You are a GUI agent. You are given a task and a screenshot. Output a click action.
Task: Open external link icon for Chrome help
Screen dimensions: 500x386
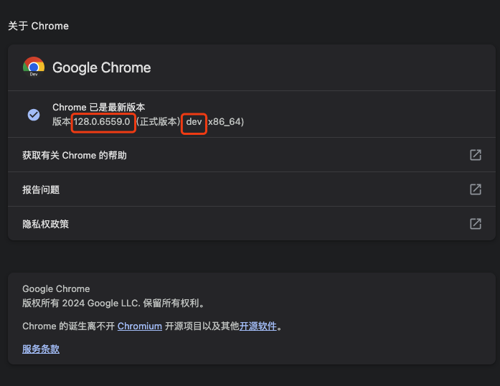pos(476,155)
